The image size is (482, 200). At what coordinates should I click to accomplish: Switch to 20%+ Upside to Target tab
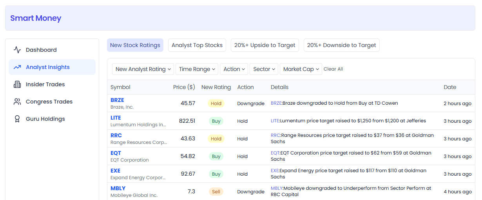tap(265, 45)
